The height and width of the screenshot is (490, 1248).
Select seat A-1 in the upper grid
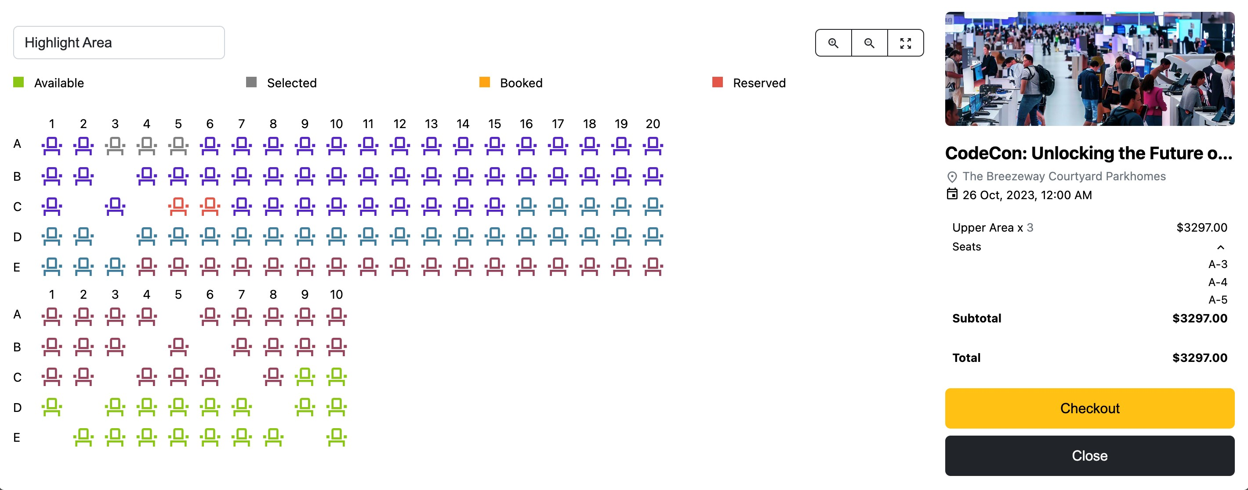coord(52,145)
